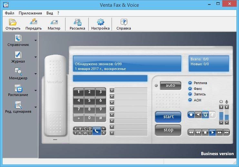Click the stop button

pos(168,130)
